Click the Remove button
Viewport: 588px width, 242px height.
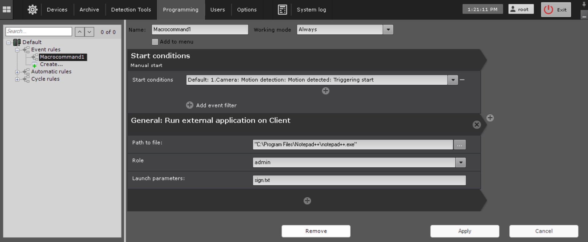(x=316, y=231)
